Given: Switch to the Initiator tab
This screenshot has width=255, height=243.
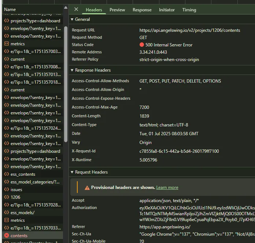Looking at the screenshot, I should 167,10.
